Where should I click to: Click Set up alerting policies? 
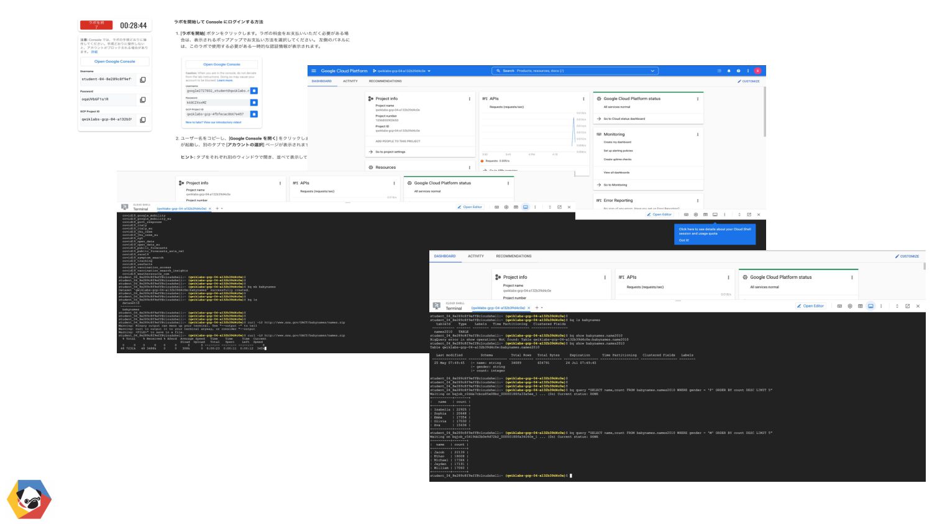pos(618,151)
